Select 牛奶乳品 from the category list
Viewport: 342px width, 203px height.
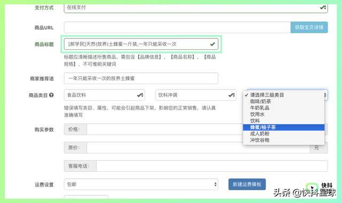(284, 108)
